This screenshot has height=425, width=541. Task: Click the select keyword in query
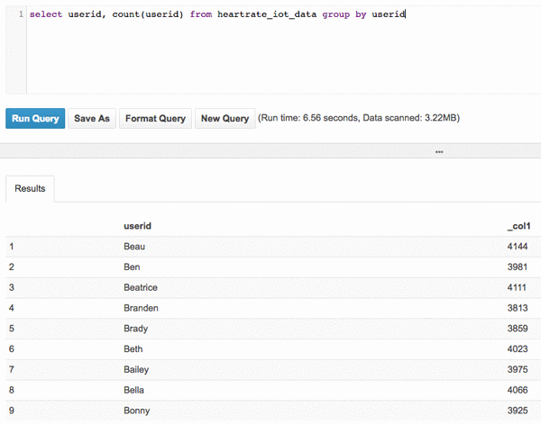tap(46, 14)
